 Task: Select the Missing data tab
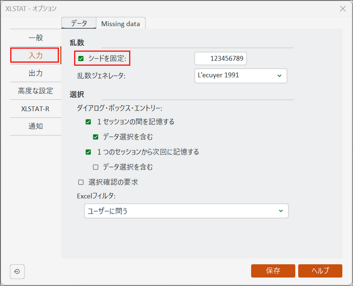121,24
